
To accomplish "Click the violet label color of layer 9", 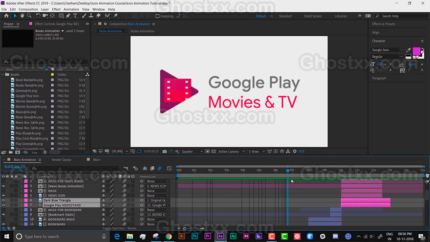I will pos(26,215).
